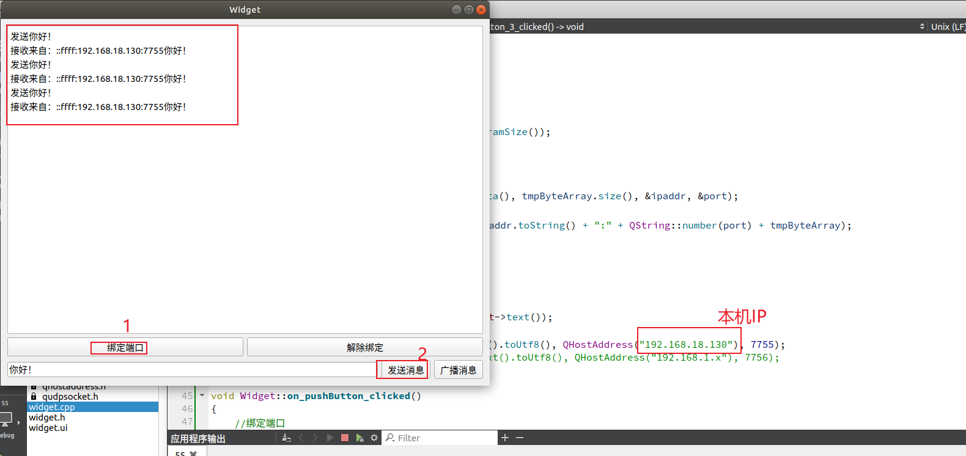Click the re-run application play icon
The image size is (966, 456).
(x=330, y=438)
